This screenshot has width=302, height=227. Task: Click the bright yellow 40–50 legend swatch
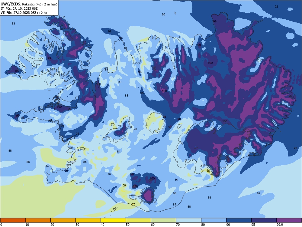tap(113, 220)
